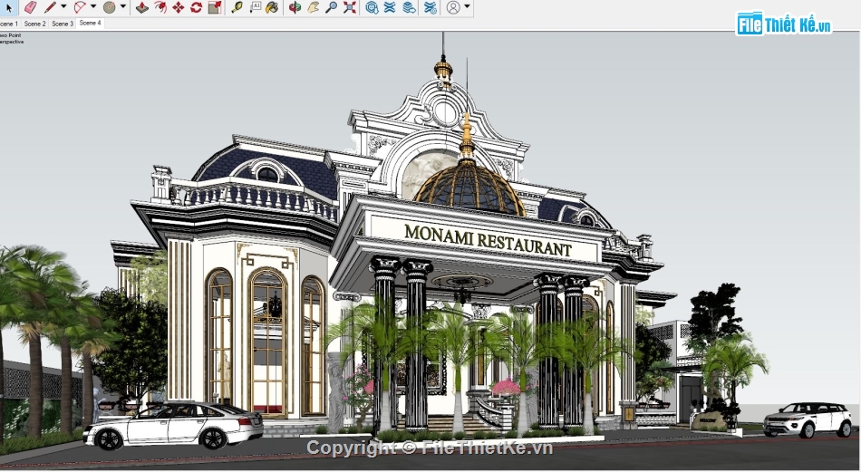Click the white sedan car model
Image resolution: width=861 pixels, height=472 pixels.
(173, 426)
